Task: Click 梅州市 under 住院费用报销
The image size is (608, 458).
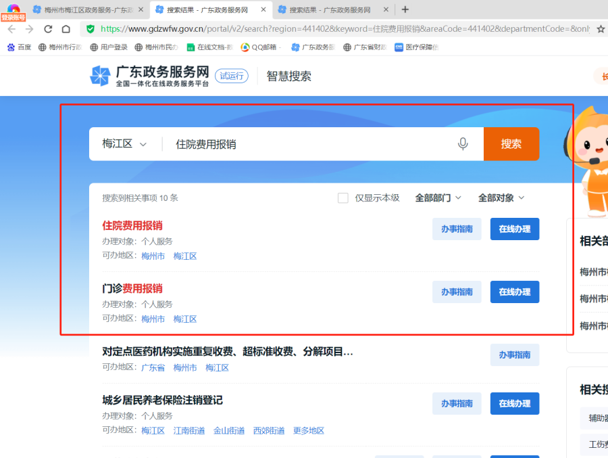Action: (x=153, y=256)
